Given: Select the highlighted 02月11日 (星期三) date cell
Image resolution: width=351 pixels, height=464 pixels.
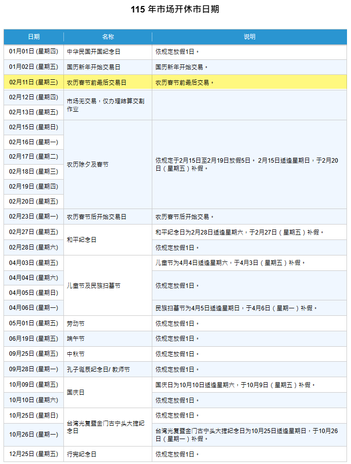Looking at the screenshot, I should point(34,82).
